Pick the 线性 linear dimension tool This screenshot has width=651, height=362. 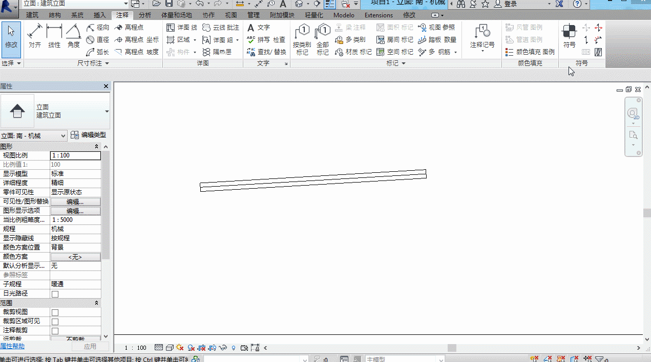click(54, 36)
